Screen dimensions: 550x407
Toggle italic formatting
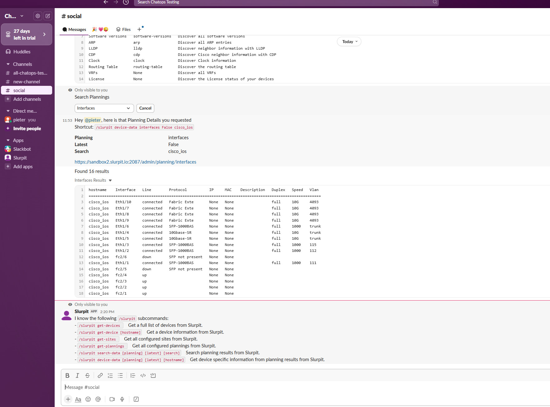(x=77, y=375)
